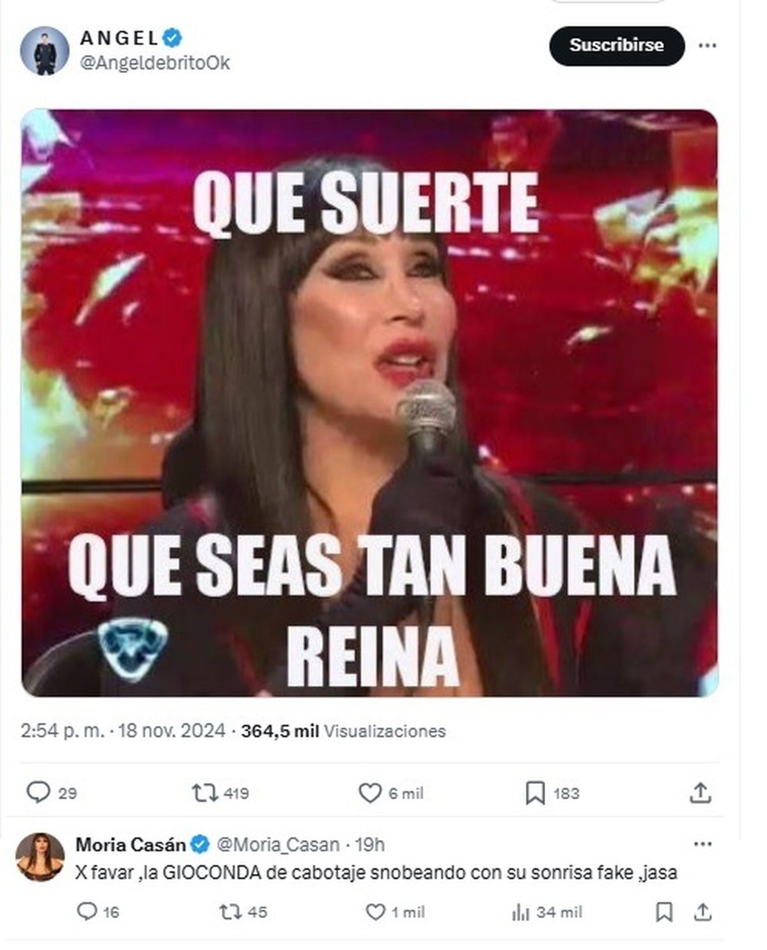This screenshot has height=950, width=767.
Task: Open ANGEL's profile avatar
Action: 45,50
